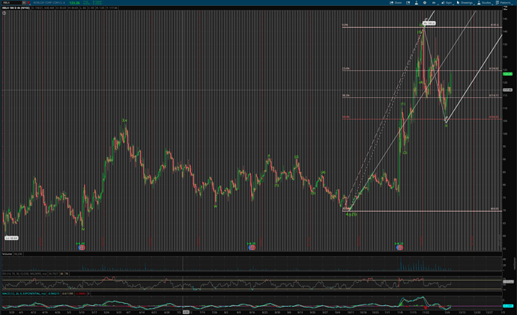Open the Drawings menu
Image resolution: width=517 pixels, height=315 pixels.
(465, 3)
